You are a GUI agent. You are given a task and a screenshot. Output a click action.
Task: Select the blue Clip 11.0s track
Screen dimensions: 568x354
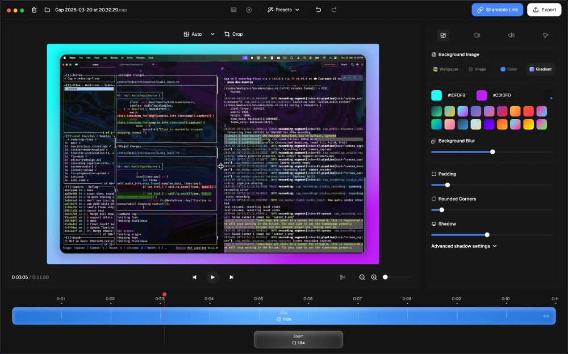tap(283, 316)
